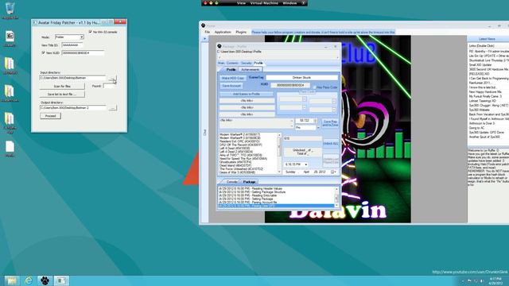The image size is (509, 286).
Task: Select the Reading Header Values log line
Action: tap(250, 189)
